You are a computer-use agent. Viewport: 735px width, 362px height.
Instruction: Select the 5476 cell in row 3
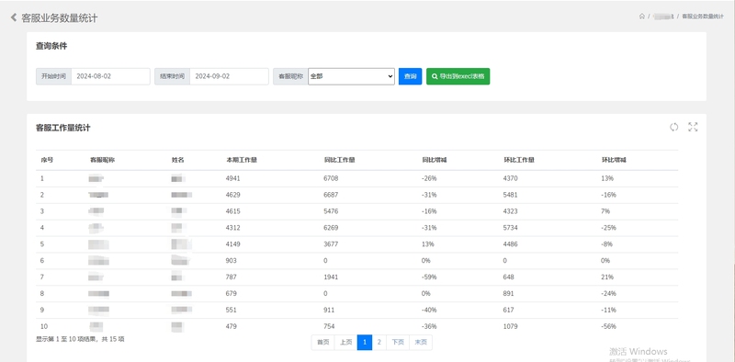click(x=331, y=211)
